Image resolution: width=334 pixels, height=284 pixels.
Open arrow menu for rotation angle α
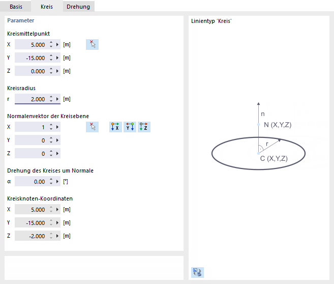(57, 181)
